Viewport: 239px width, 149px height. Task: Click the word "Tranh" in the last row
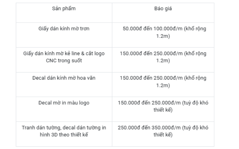[28, 128]
